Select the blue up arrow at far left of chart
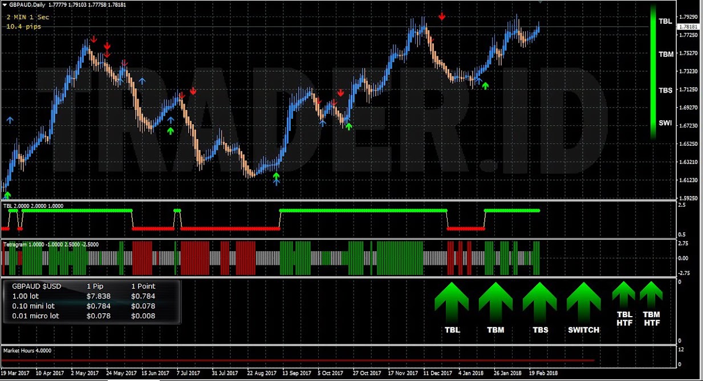This screenshot has height=381, width=703. (10, 120)
